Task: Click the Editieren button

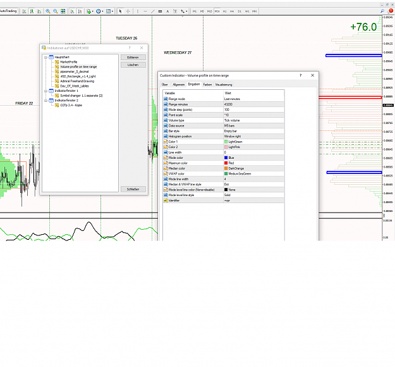Action: point(133,58)
